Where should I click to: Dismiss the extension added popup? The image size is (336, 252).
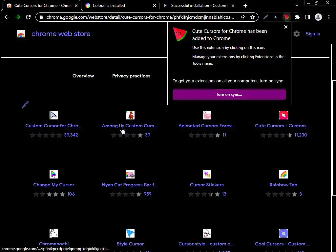[286, 27]
